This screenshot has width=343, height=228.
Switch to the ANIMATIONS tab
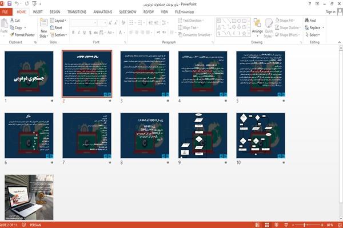click(x=102, y=12)
